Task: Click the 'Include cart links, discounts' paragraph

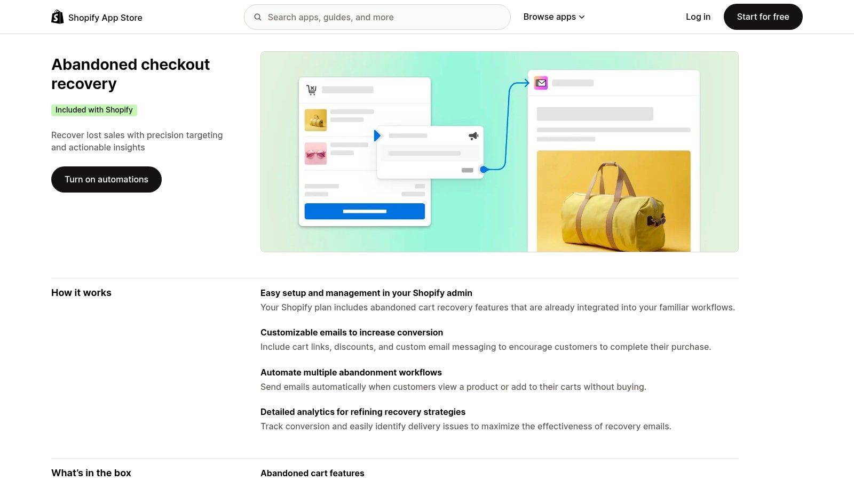Action: pos(486,347)
